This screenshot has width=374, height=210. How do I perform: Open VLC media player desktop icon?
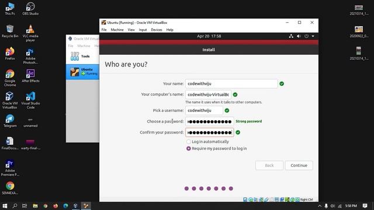[x=30, y=33]
